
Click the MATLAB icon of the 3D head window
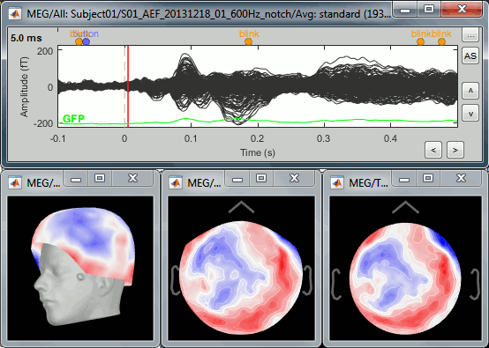click(x=15, y=182)
